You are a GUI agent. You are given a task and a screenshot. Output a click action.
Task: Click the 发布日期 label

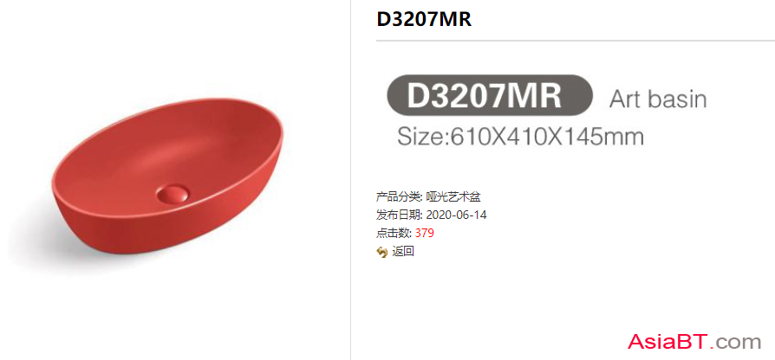click(399, 215)
